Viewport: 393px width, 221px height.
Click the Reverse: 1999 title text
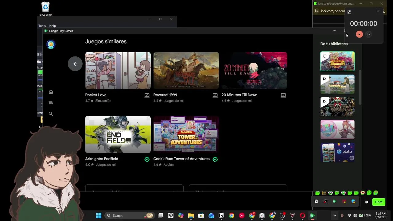point(165,95)
